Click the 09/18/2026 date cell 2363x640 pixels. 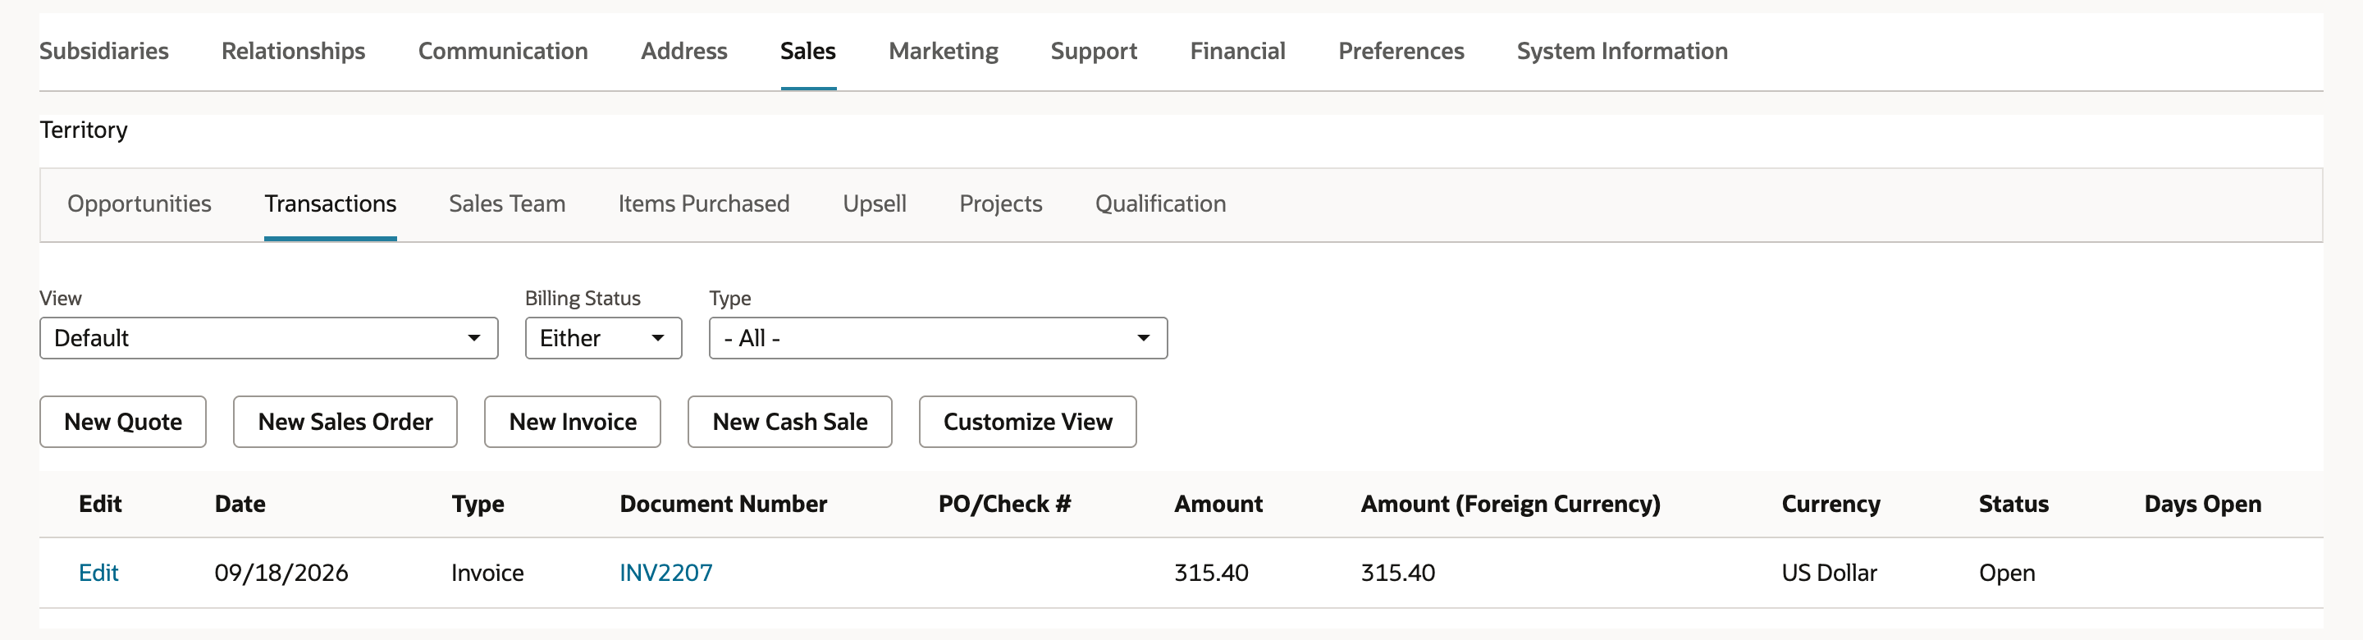(281, 573)
